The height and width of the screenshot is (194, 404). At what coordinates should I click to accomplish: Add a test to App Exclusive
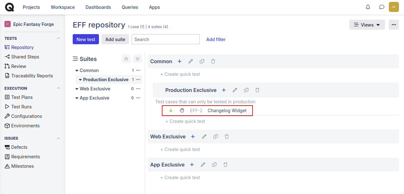[192, 165]
